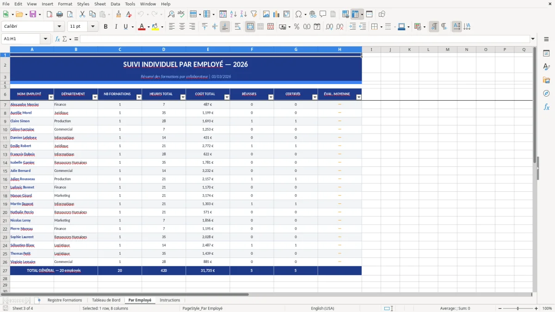555x312 pixels.
Task: Switch to the Tableau de Bord sheet tab
Action: point(106,300)
